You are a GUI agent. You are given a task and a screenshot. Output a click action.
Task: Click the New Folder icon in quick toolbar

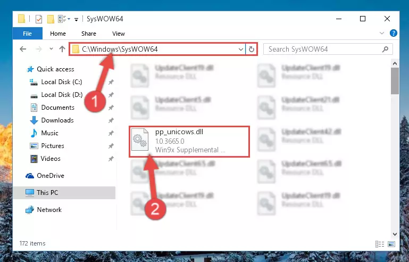click(x=51, y=19)
